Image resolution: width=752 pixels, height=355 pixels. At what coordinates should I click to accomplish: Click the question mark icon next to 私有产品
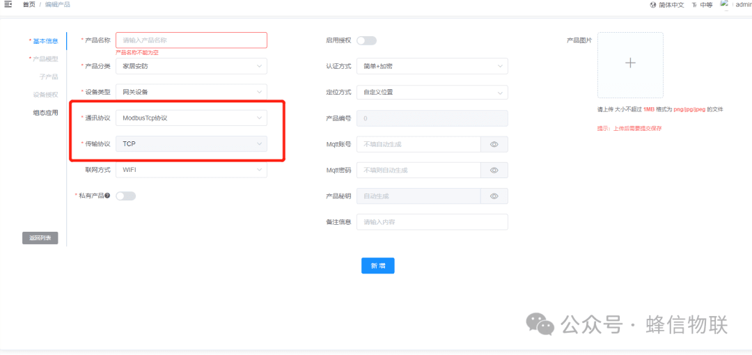(107, 196)
